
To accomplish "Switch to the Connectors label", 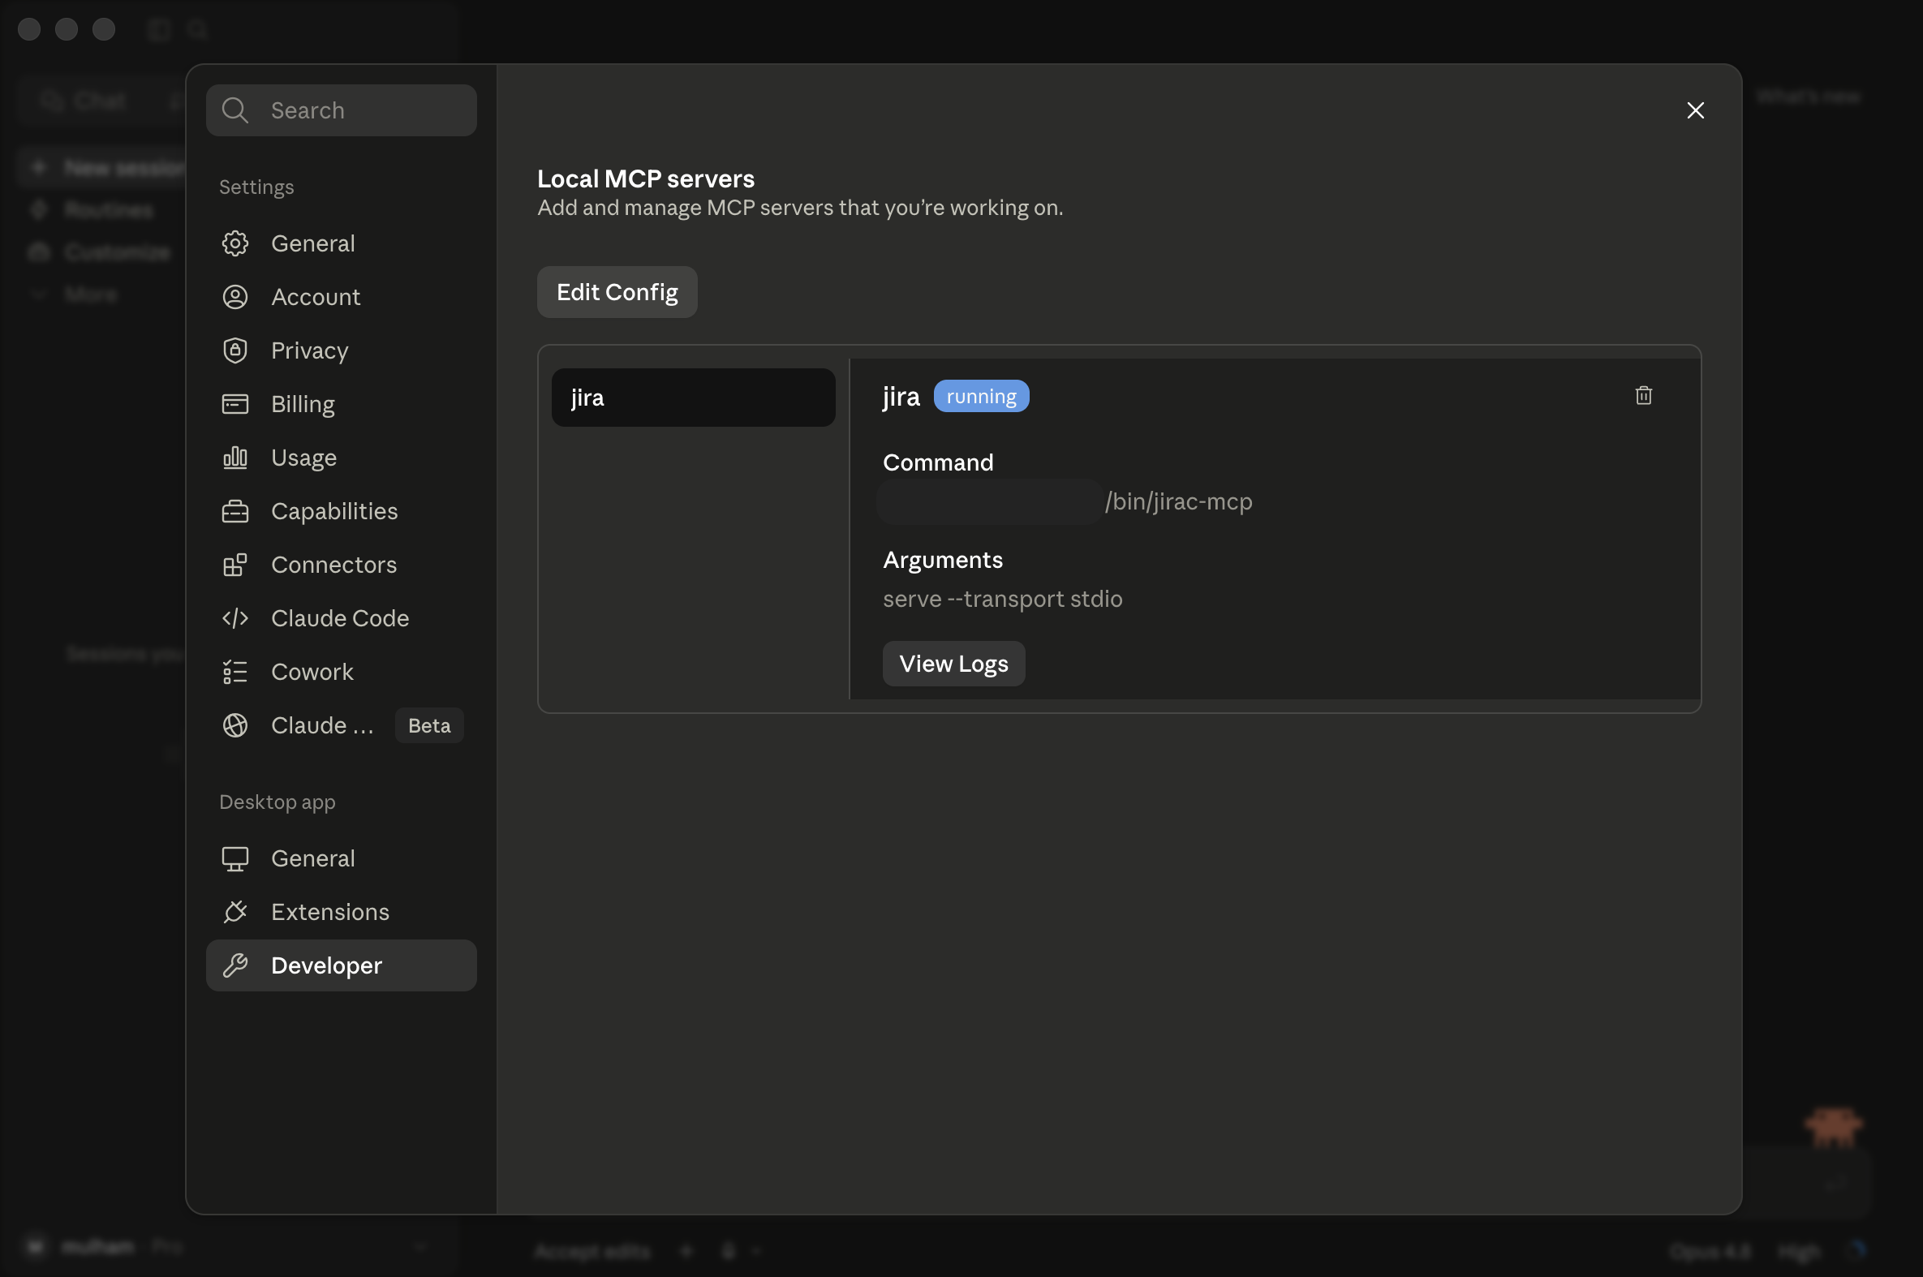I will point(334,565).
